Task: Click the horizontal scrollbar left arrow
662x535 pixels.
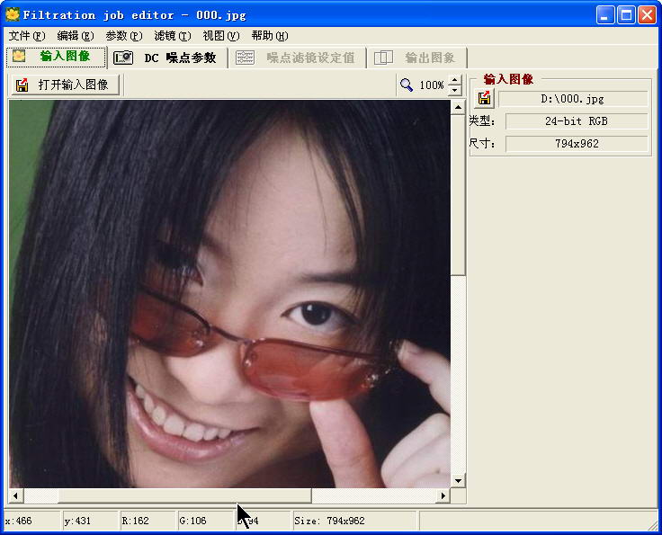Action: pos(15,495)
